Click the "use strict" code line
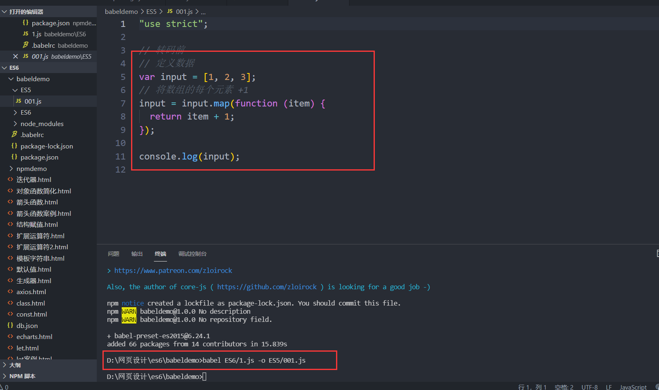 173,24
